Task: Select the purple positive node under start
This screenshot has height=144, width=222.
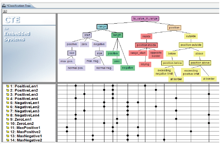Action: (x=72, y=44)
